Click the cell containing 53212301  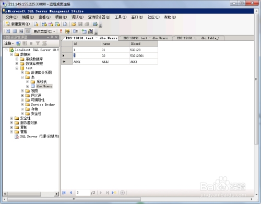click(x=144, y=56)
